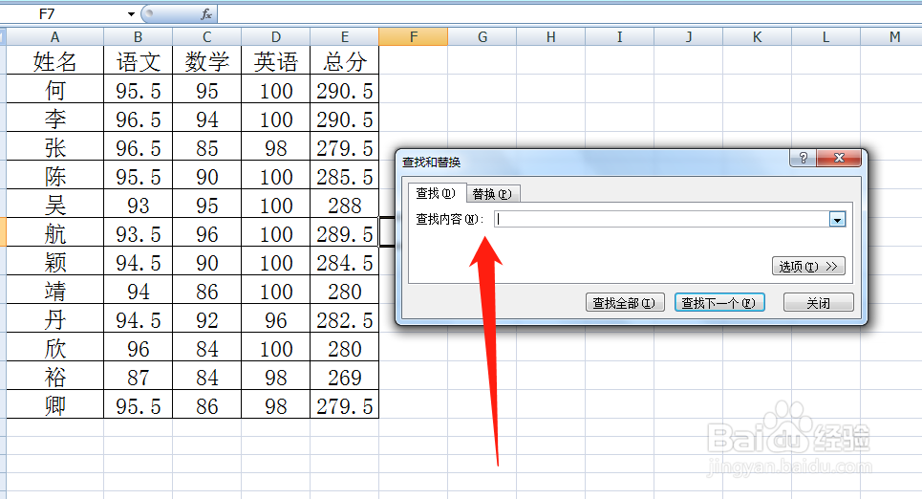The width and height of the screenshot is (922, 499).
Task: Select the name cell 吴
Action: pyautogui.click(x=54, y=204)
